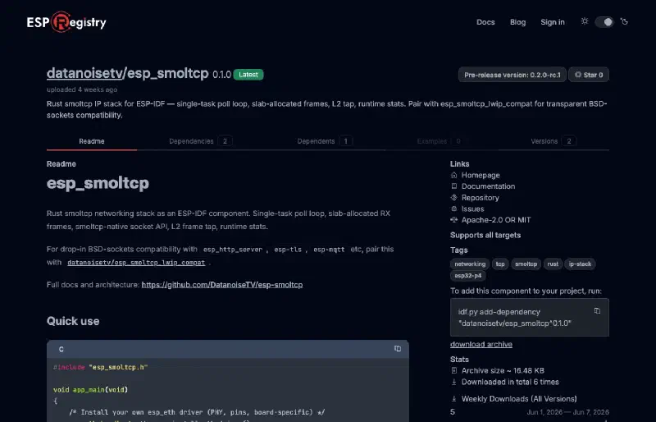Screen dimensions: 656x422
Task: Click the Weekly Downloads (All Versions) label
Action: click(x=519, y=398)
